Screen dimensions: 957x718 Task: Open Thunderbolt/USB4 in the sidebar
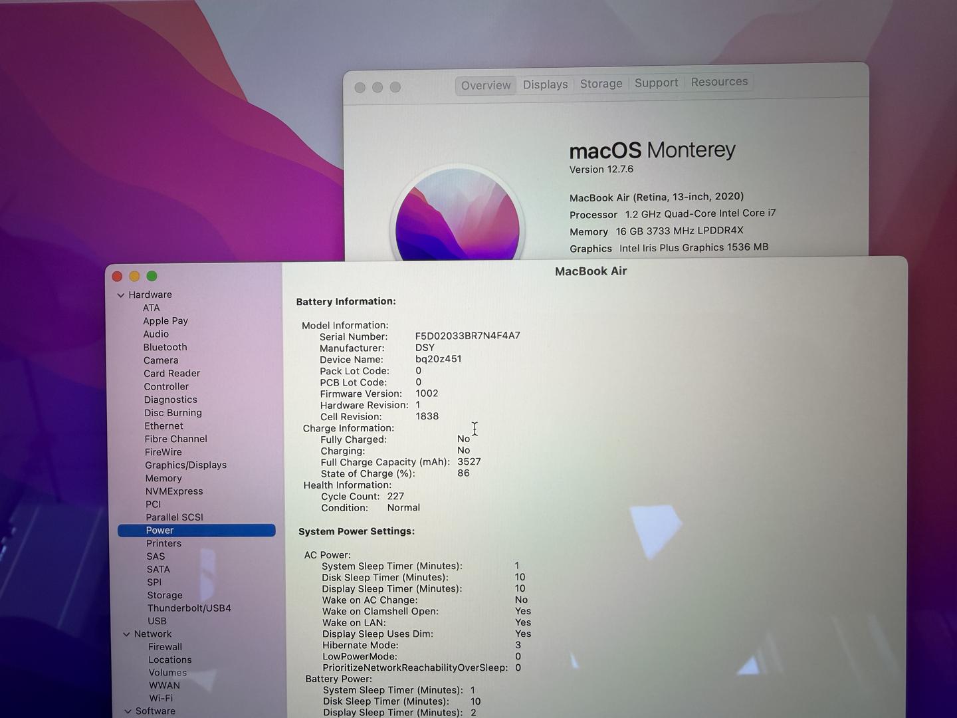(x=189, y=608)
